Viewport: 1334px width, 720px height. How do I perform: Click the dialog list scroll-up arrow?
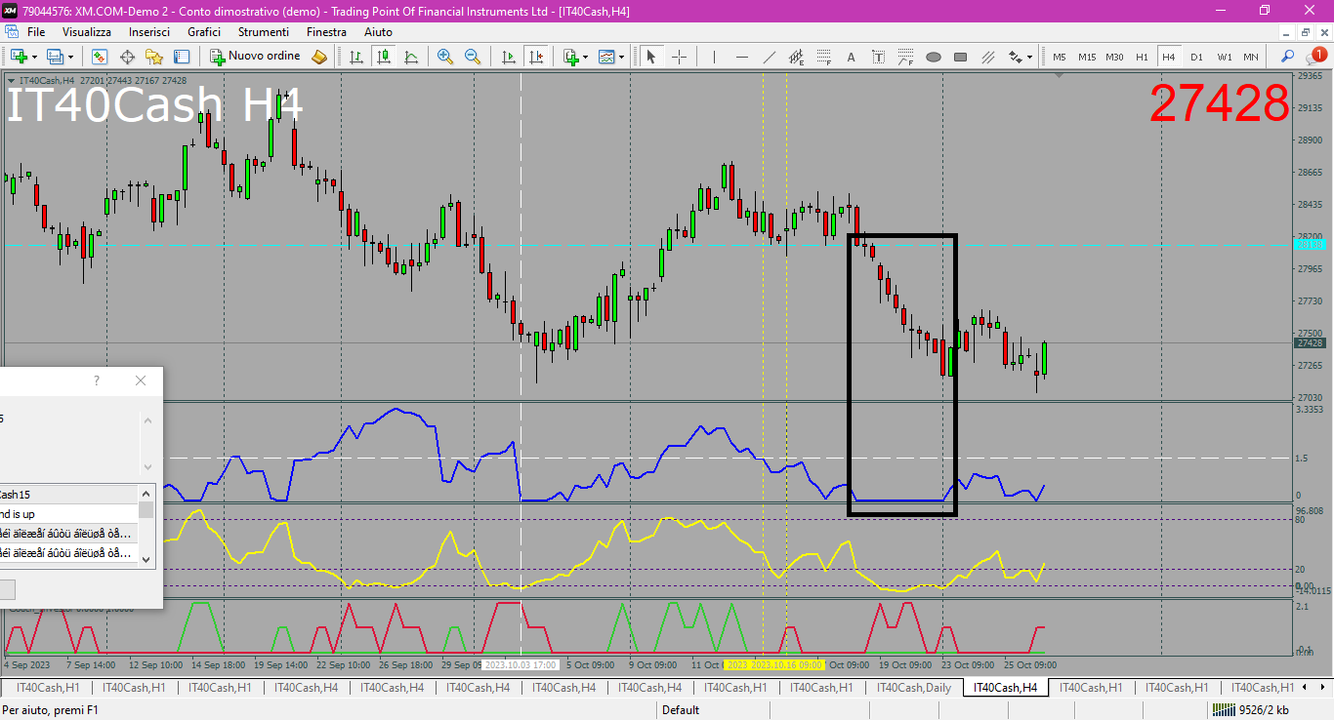point(146,494)
